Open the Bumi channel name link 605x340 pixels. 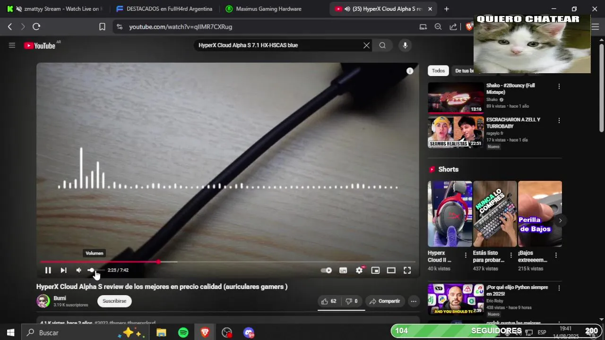60,298
